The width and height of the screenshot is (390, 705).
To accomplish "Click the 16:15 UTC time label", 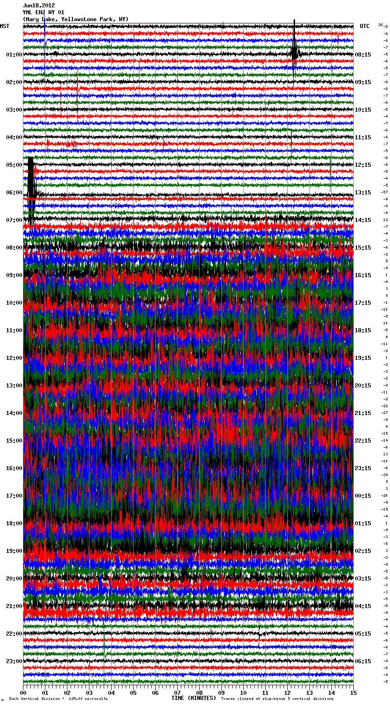I will tap(363, 275).
